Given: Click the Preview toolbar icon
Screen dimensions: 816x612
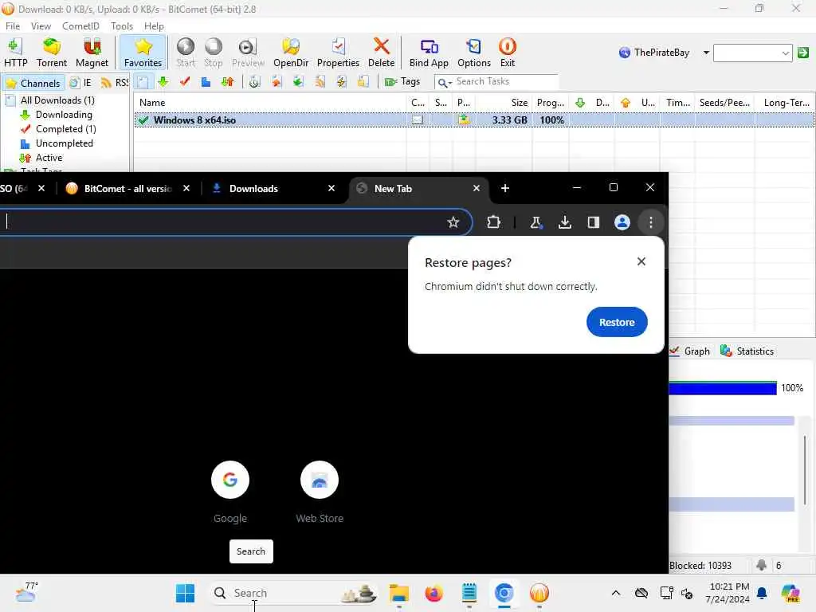Looking at the screenshot, I should [x=248, y=52].
